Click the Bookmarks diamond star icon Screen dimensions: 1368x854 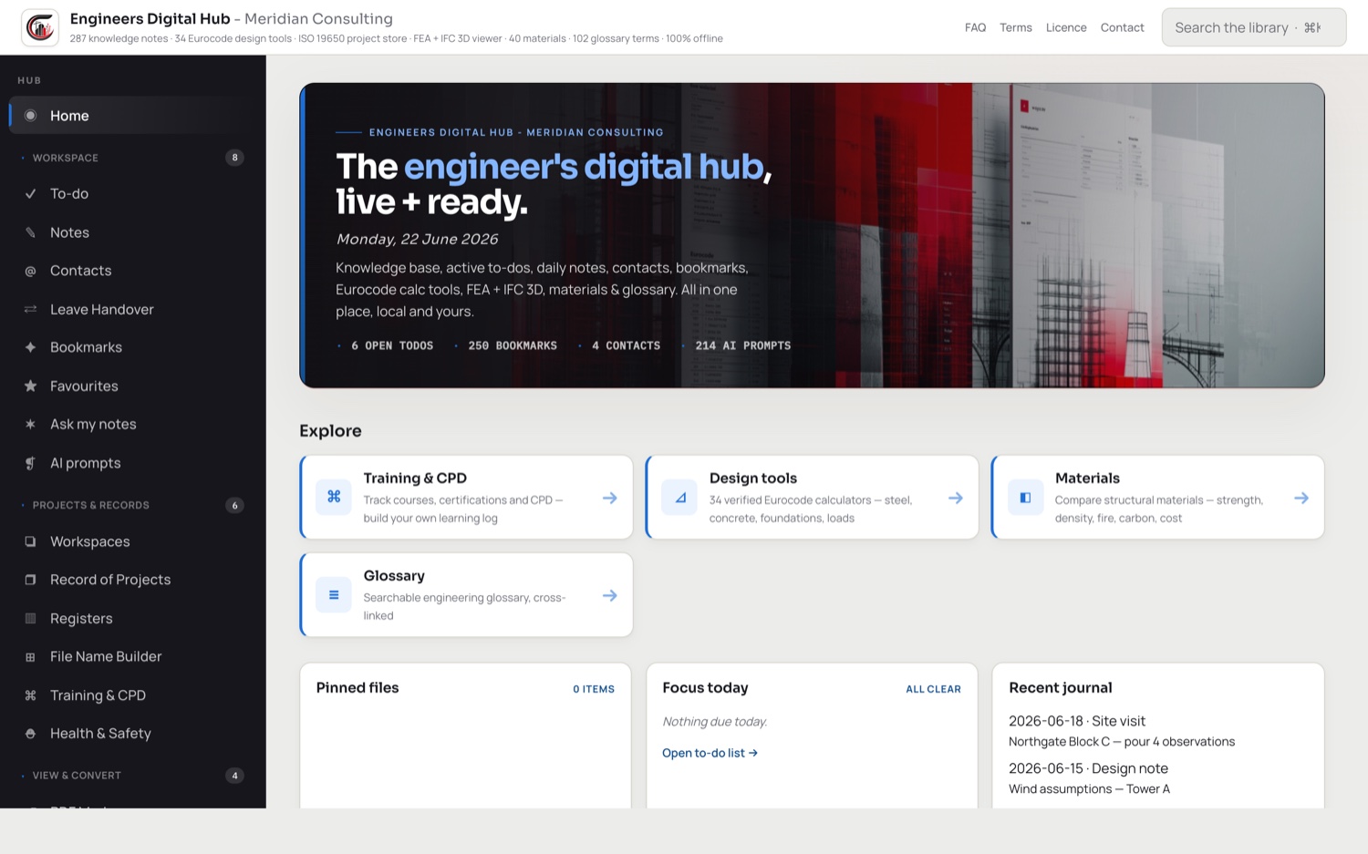30,347
